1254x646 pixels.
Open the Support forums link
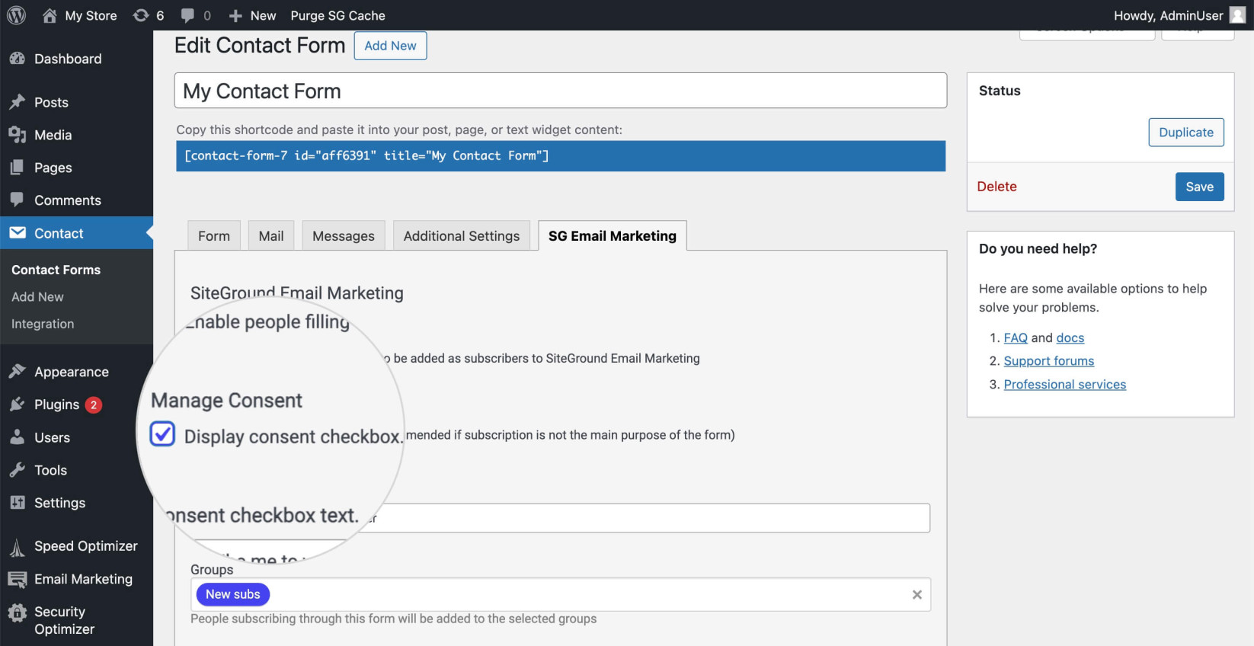pos(1048,361)
